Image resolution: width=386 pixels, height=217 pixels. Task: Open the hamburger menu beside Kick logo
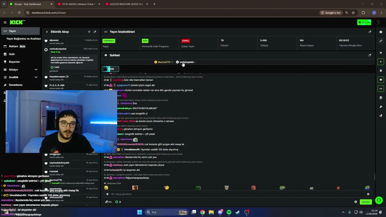tap(5, 22)
